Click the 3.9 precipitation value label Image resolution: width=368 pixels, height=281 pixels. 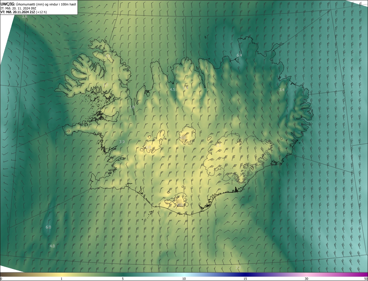point(122,142)
